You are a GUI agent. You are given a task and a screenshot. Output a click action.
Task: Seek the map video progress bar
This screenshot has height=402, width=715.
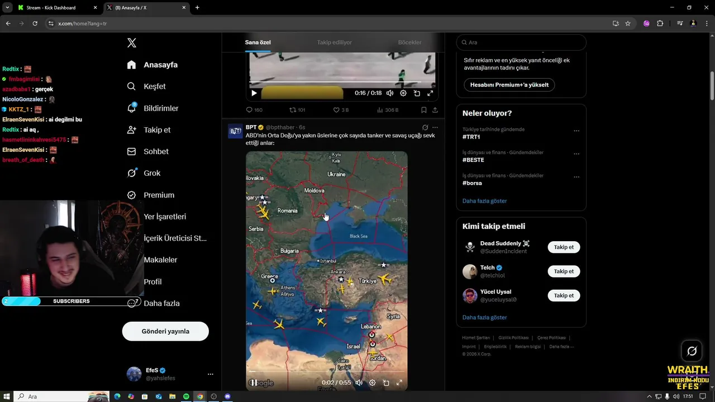point(327,371)
